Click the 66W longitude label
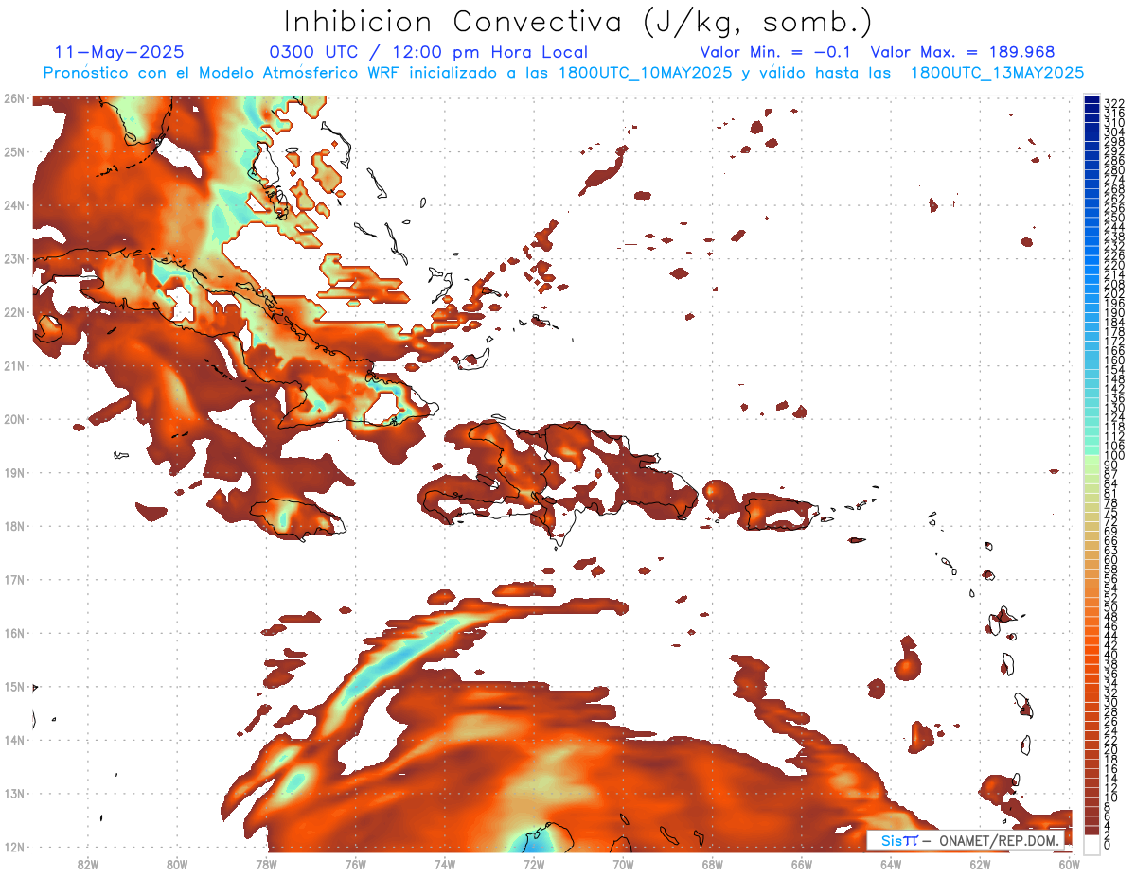This screenshot has width=1136, height=877. tap(801, 864)
